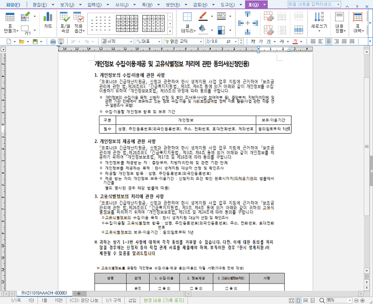Open 표/셀 속성 table properties
Screen dimensions: 373x304
tap(65, 22)
